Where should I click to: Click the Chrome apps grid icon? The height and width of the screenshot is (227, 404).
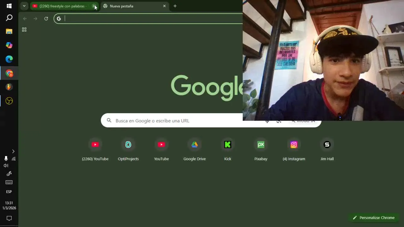tap(24, 30)
